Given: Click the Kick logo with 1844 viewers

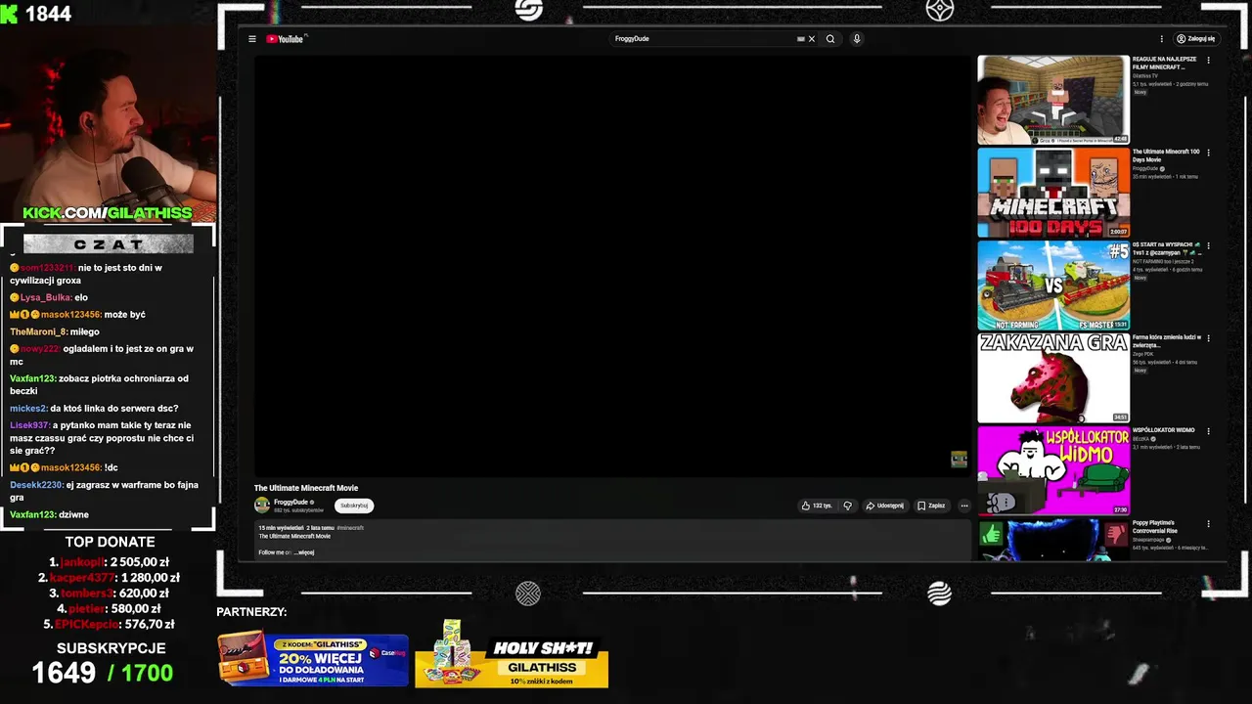Looking at the screenshot, I should [x=37, y=14].
